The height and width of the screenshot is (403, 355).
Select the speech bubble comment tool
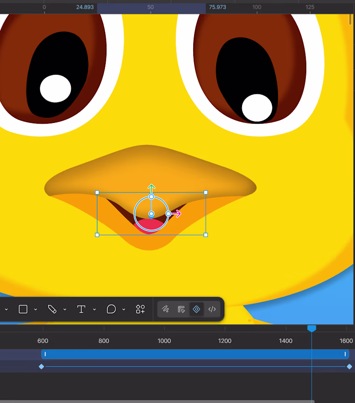111,309
